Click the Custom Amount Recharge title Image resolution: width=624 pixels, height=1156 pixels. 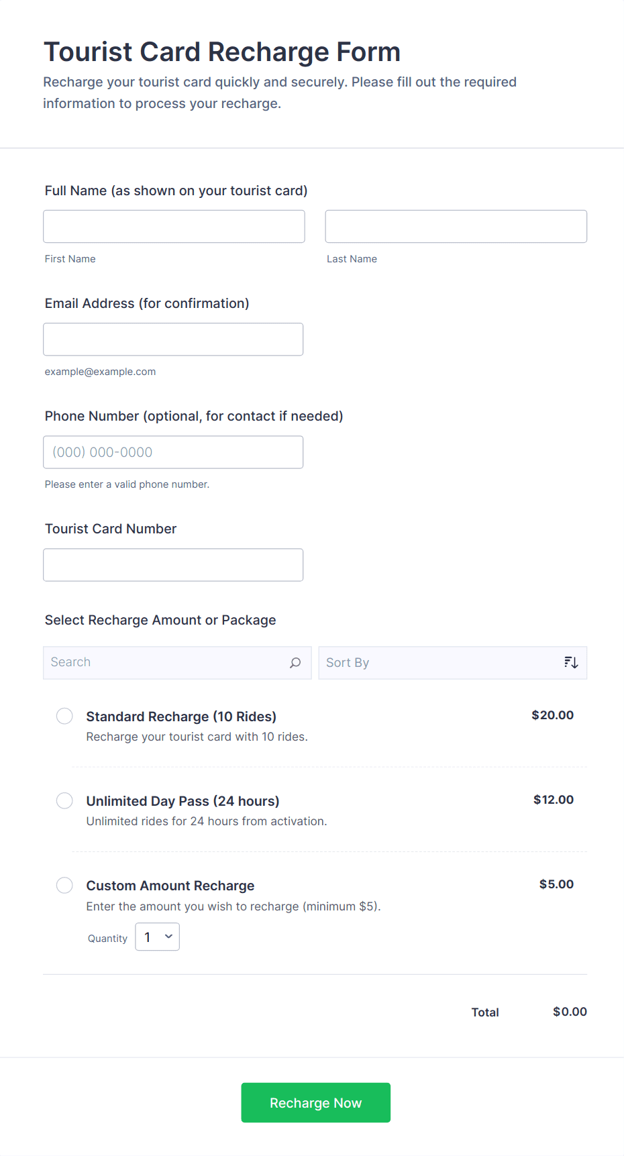point(170,886)
